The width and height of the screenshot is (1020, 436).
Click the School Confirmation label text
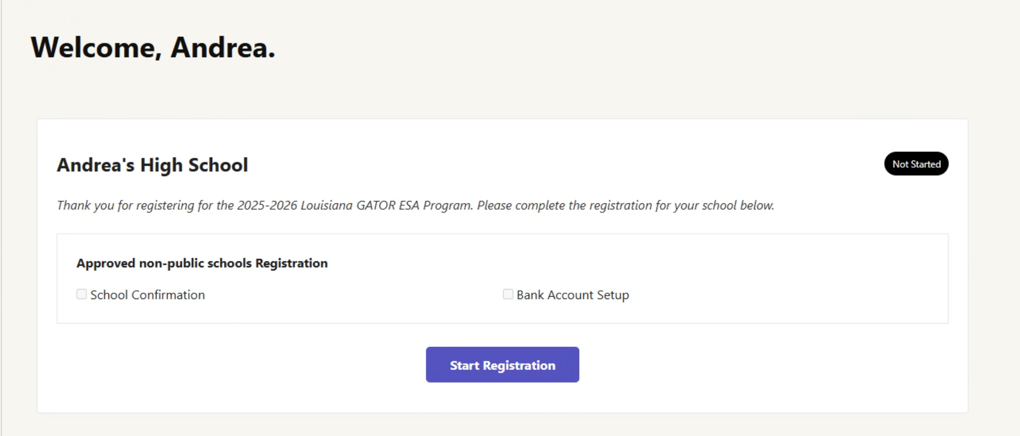click(147, 295)
